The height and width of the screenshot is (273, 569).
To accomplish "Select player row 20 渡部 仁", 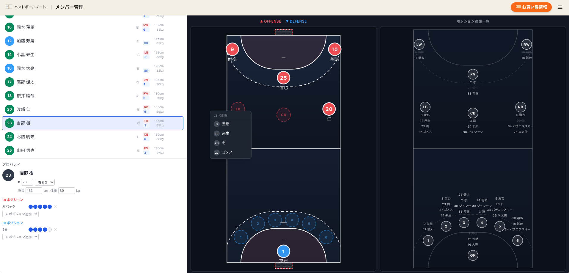I will pos(93,109).
